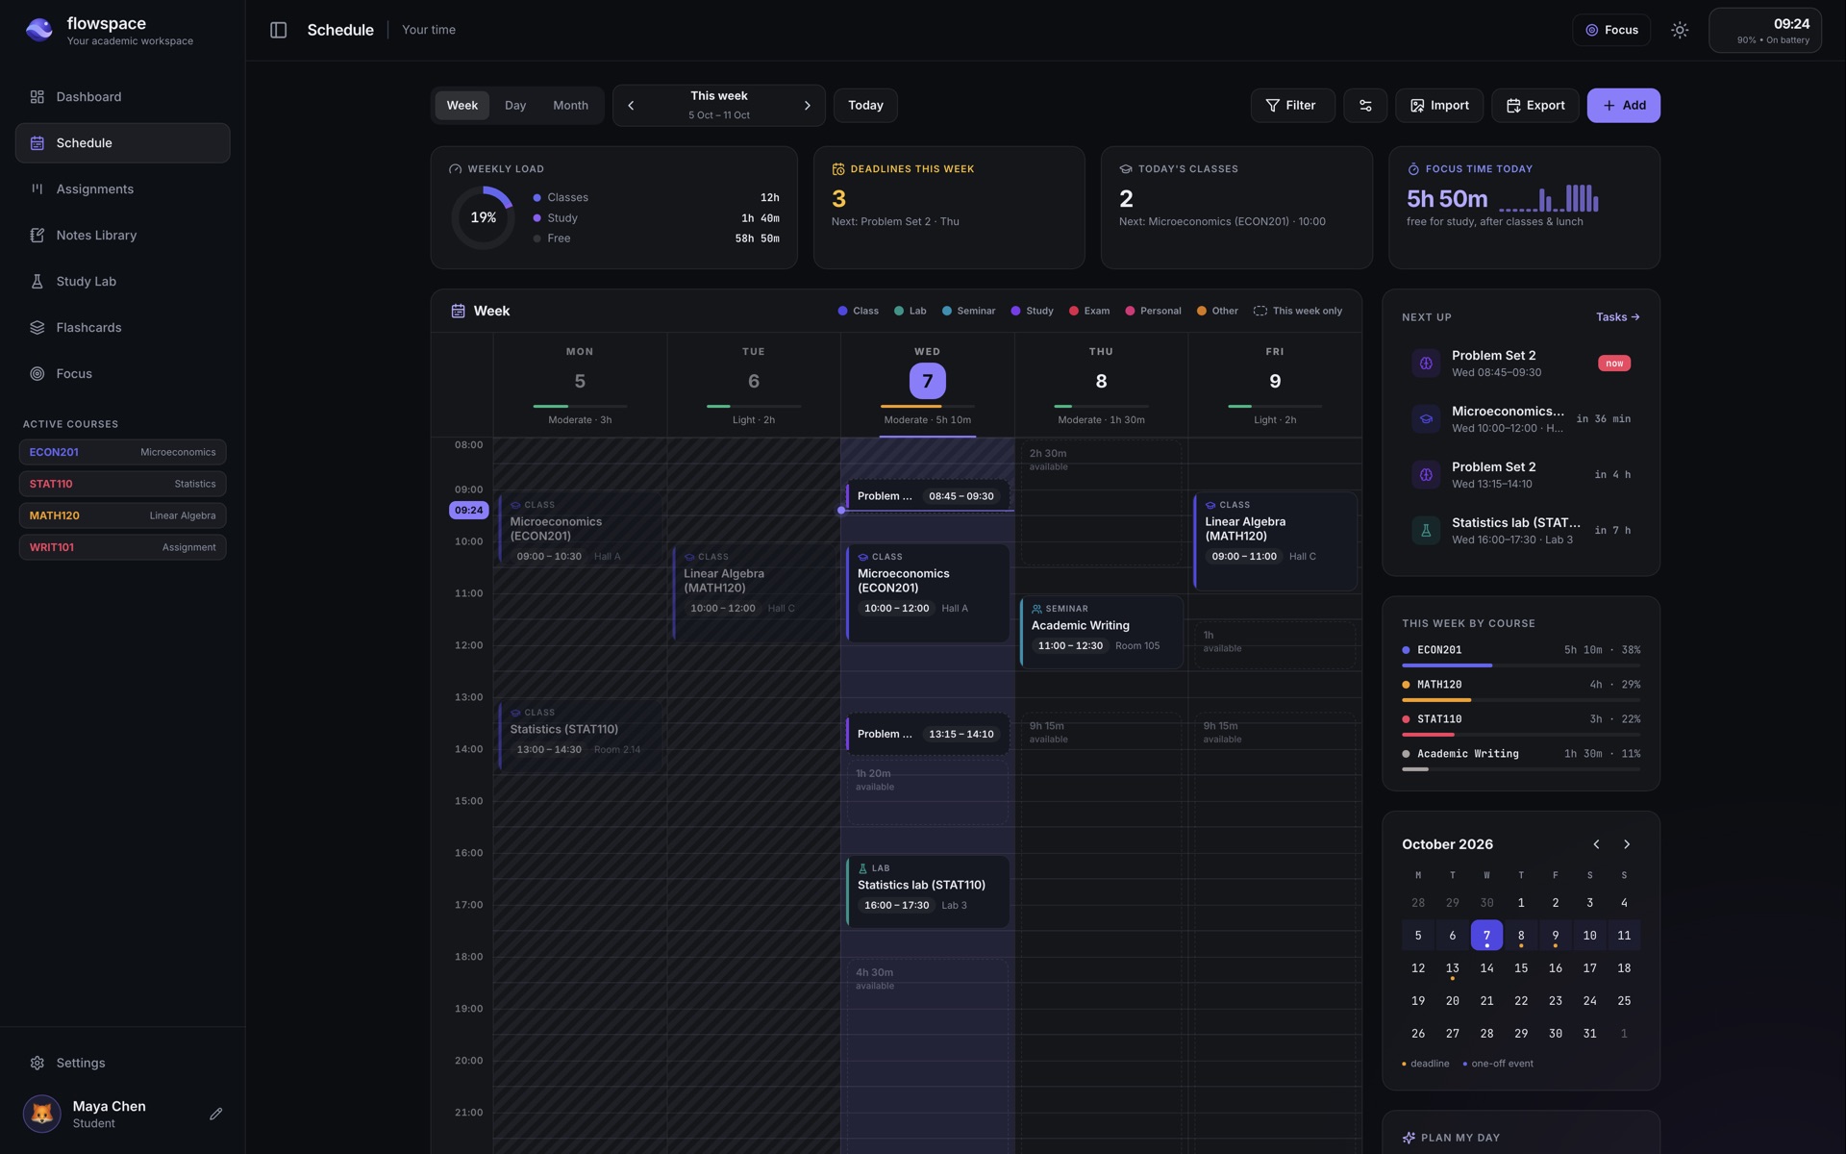Click the Add button
1846x1154 pixels.
(x=1623, y=106)
